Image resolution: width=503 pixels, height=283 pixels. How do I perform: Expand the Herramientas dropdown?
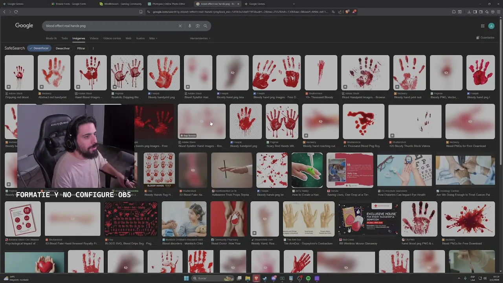pyautogui.click(x=200, y=38)
